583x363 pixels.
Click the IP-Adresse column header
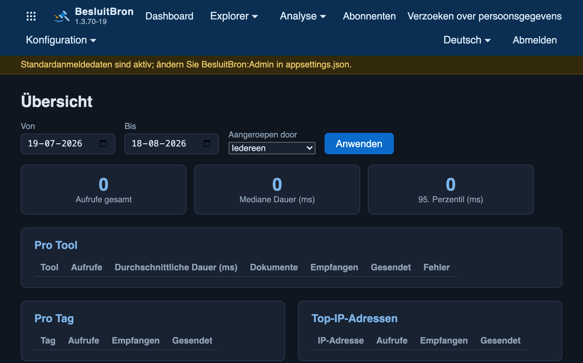pyautogui.click(x=341, y=341)
